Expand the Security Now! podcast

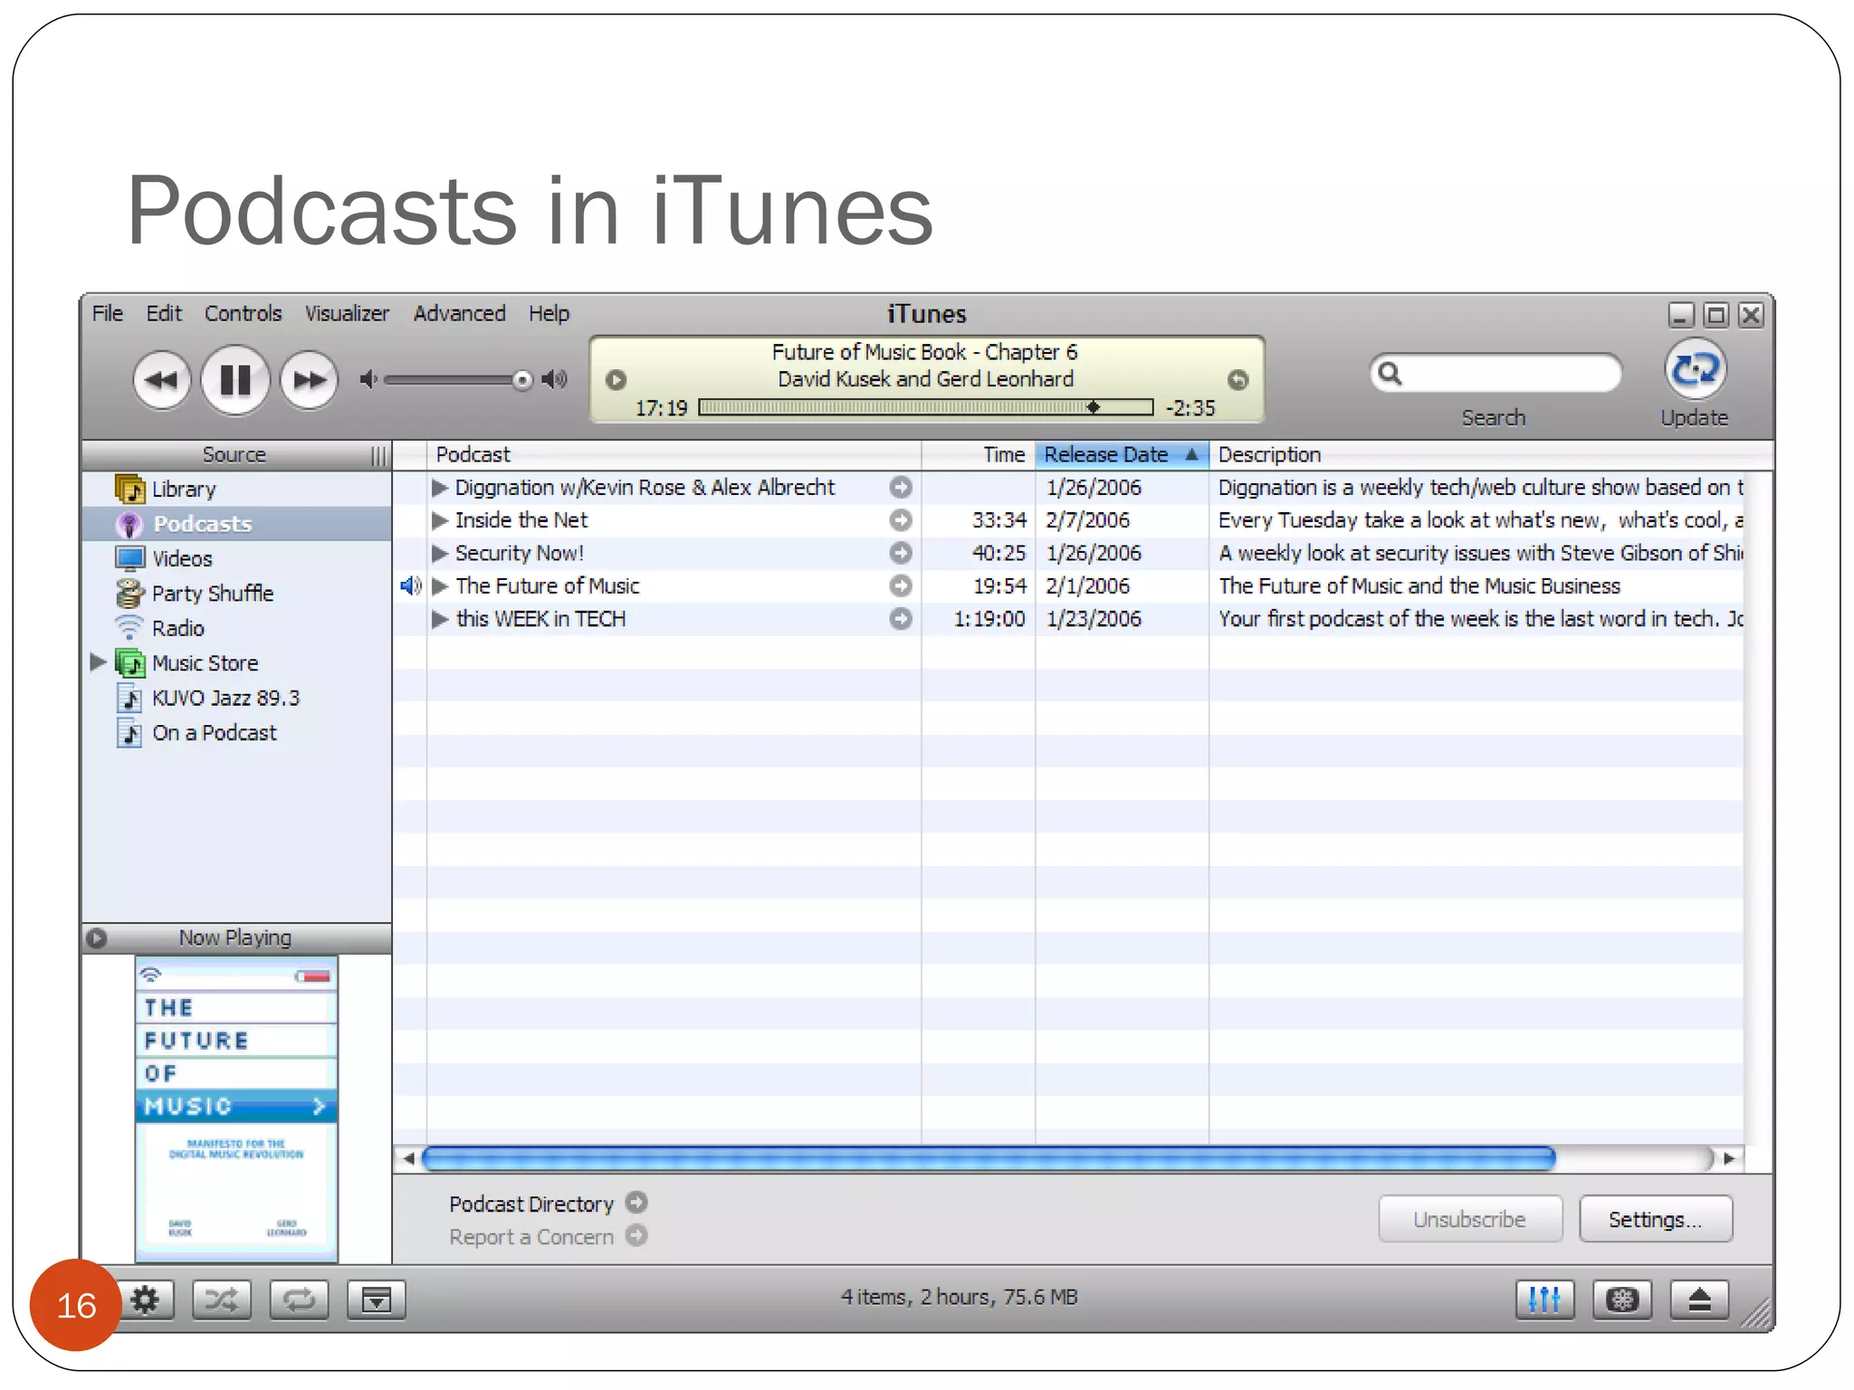click(440, 553)
